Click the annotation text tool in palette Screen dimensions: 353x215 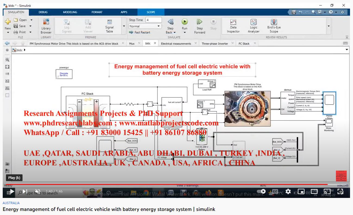[x=7, y=81]
